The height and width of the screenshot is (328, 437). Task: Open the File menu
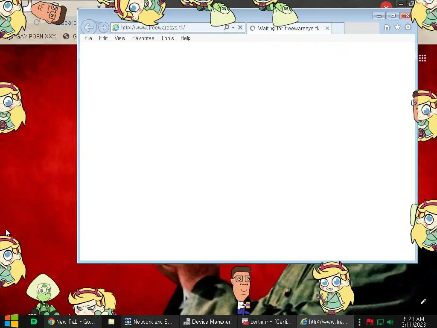(88, 38)
